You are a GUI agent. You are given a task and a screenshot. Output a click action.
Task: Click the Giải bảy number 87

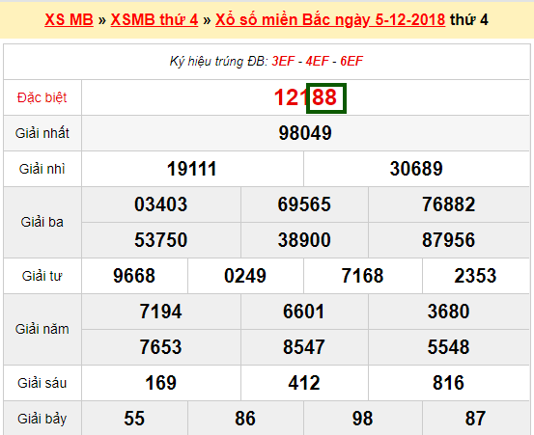click(x=475, y=419)
